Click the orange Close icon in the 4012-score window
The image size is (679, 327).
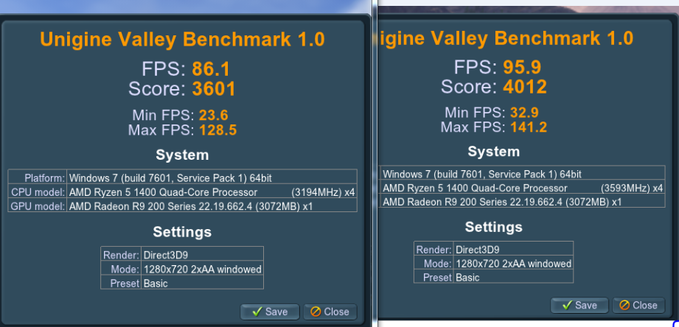point(624,305)
